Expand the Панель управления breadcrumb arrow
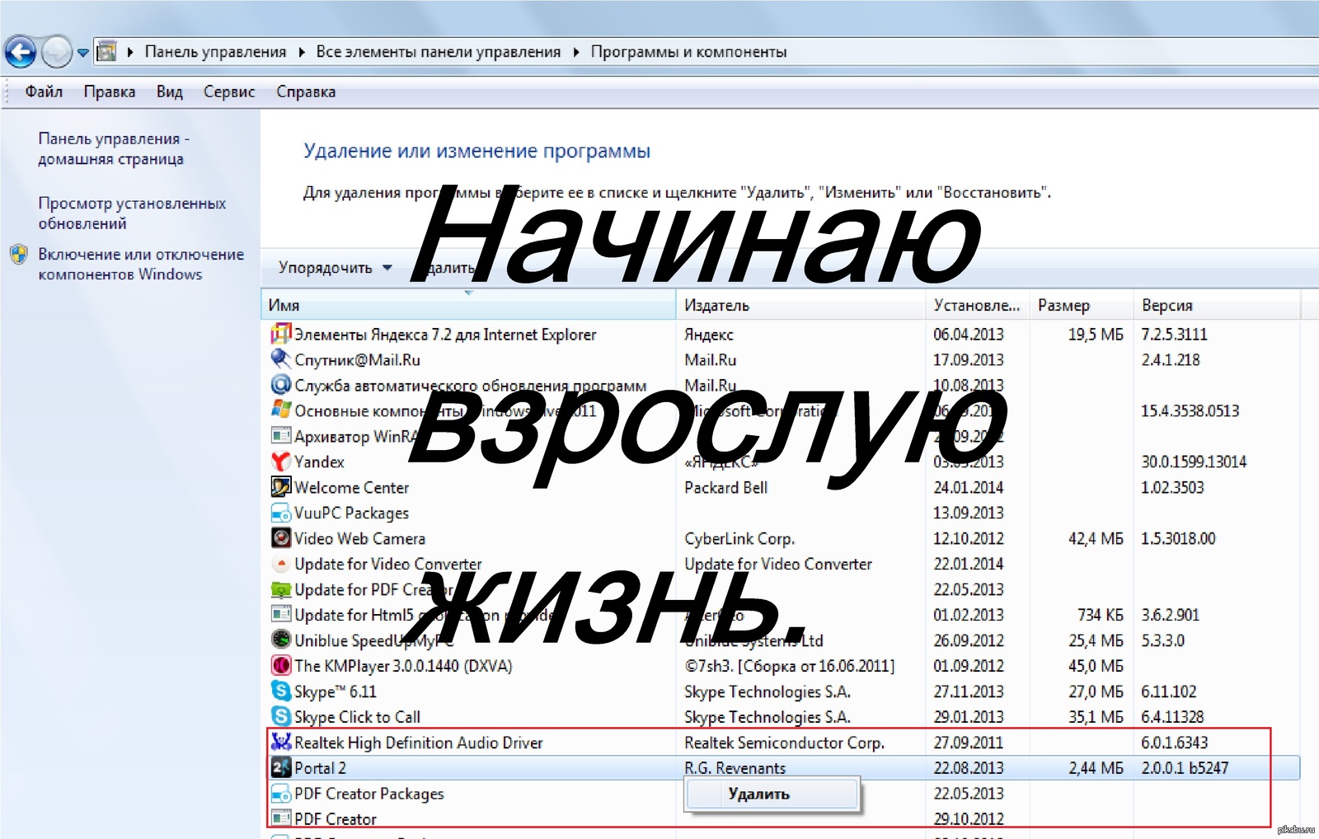 coord(301,52)
